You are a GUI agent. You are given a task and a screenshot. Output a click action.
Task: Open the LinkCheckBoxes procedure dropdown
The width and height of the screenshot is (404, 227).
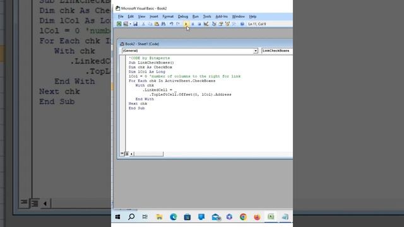point(277,51)
